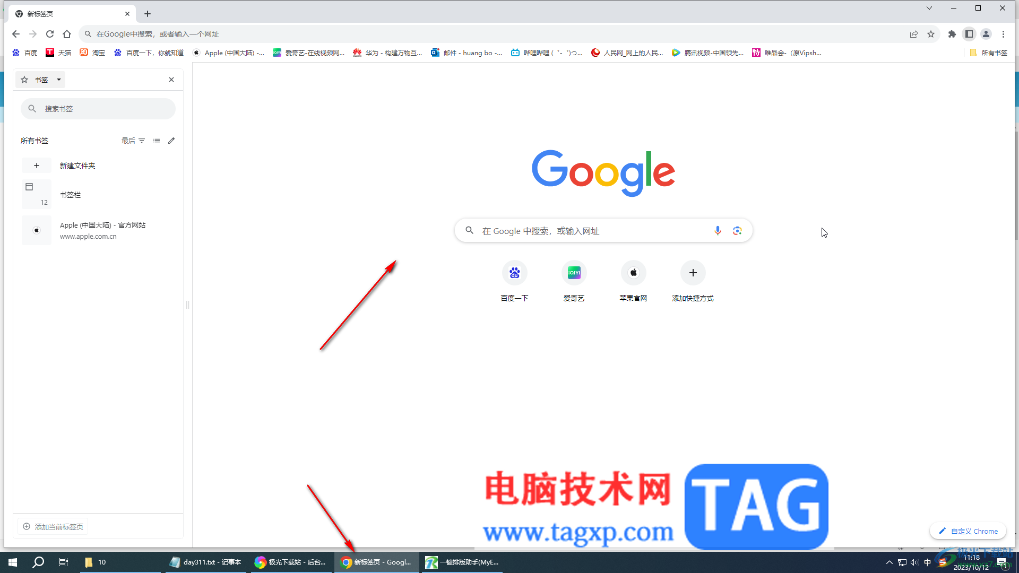The width and height of the screenshot is (1019, 573).
Task: Click the Google search box
Action: point(603,231)
